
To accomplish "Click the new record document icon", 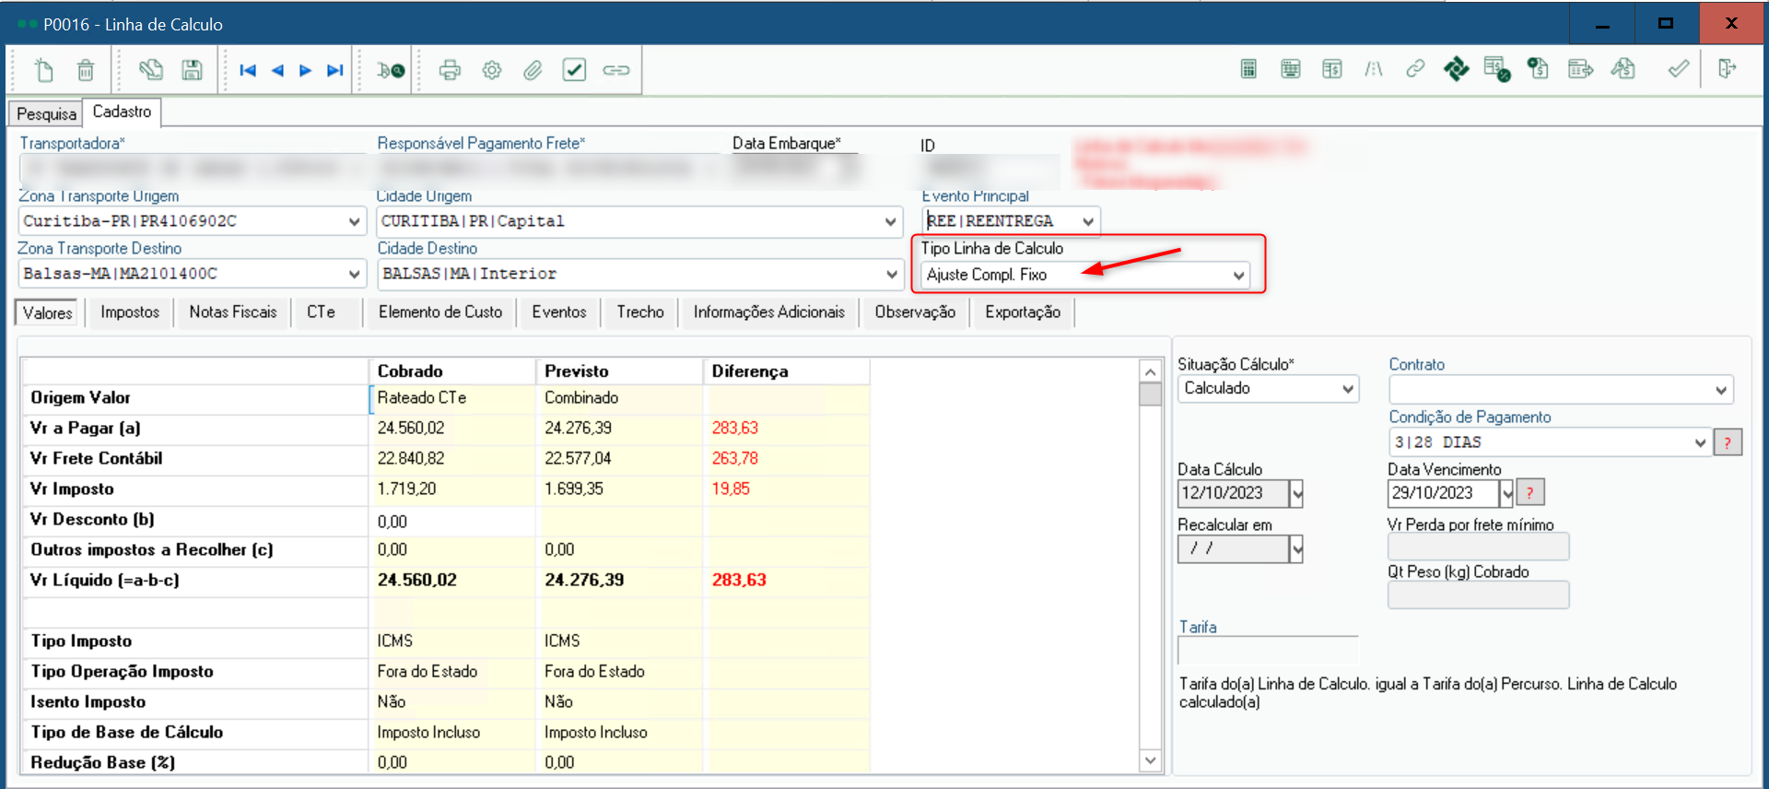I will click(x=43, y=70).
